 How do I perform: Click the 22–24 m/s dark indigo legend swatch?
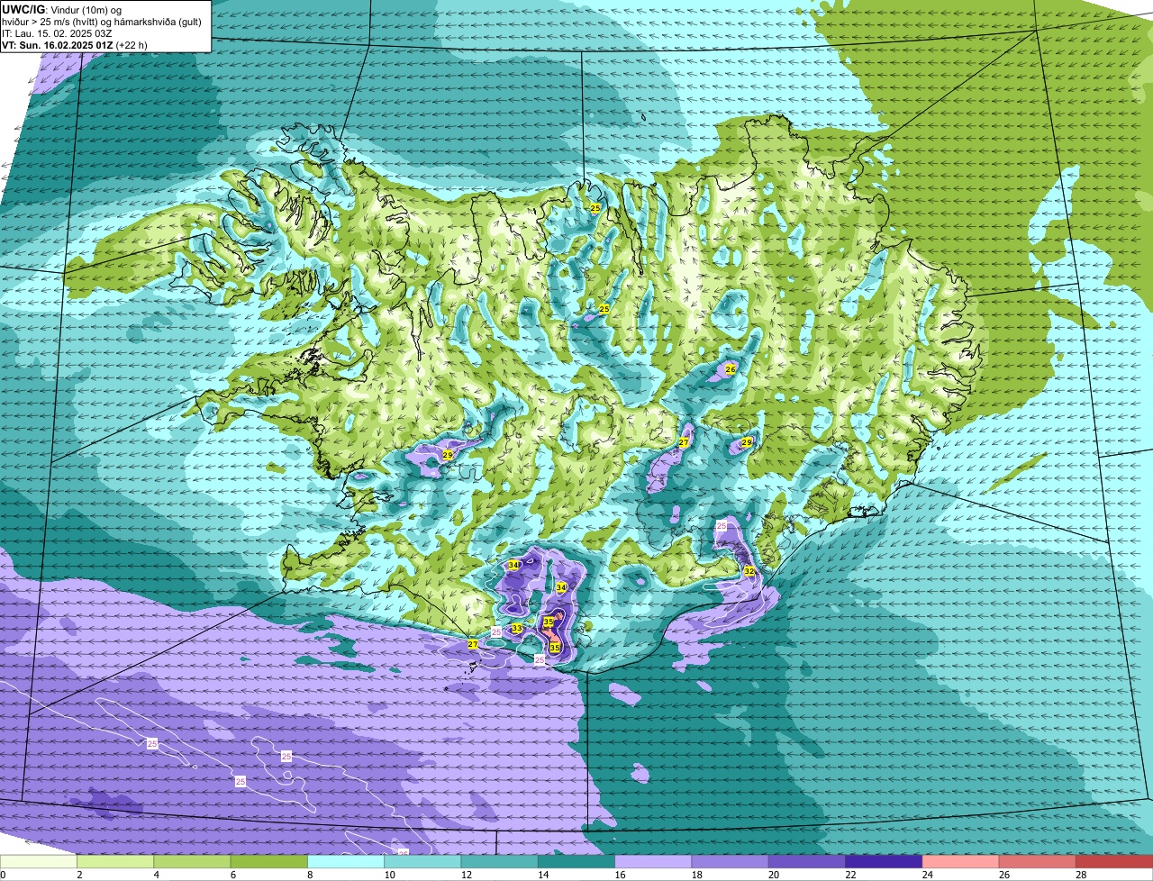884,862
